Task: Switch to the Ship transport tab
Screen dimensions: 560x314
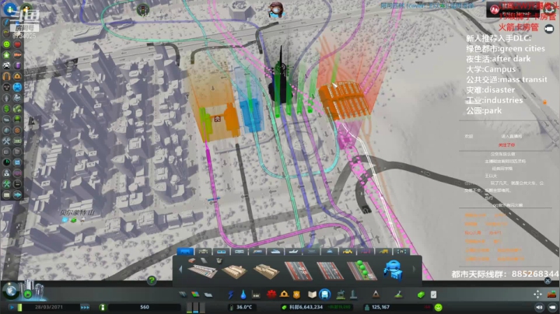Action: tap(275, 252)
